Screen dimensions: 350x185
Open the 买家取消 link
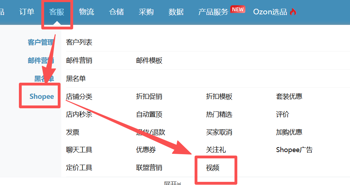[x=219, y=132]
